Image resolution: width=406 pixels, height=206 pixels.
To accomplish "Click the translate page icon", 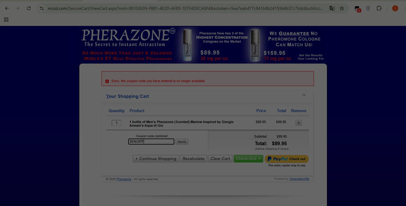I will point(332,8).
